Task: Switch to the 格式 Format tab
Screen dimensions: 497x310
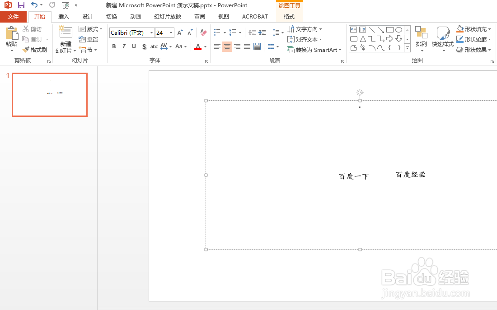Action: [x=289, y=16]
